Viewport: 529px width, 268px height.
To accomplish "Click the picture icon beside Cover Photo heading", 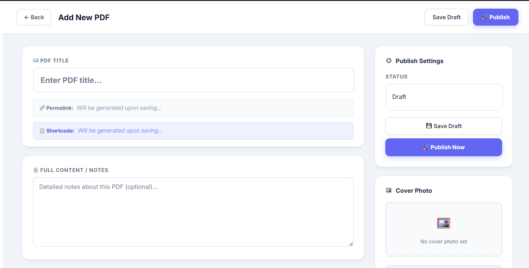I will [389, 191].
